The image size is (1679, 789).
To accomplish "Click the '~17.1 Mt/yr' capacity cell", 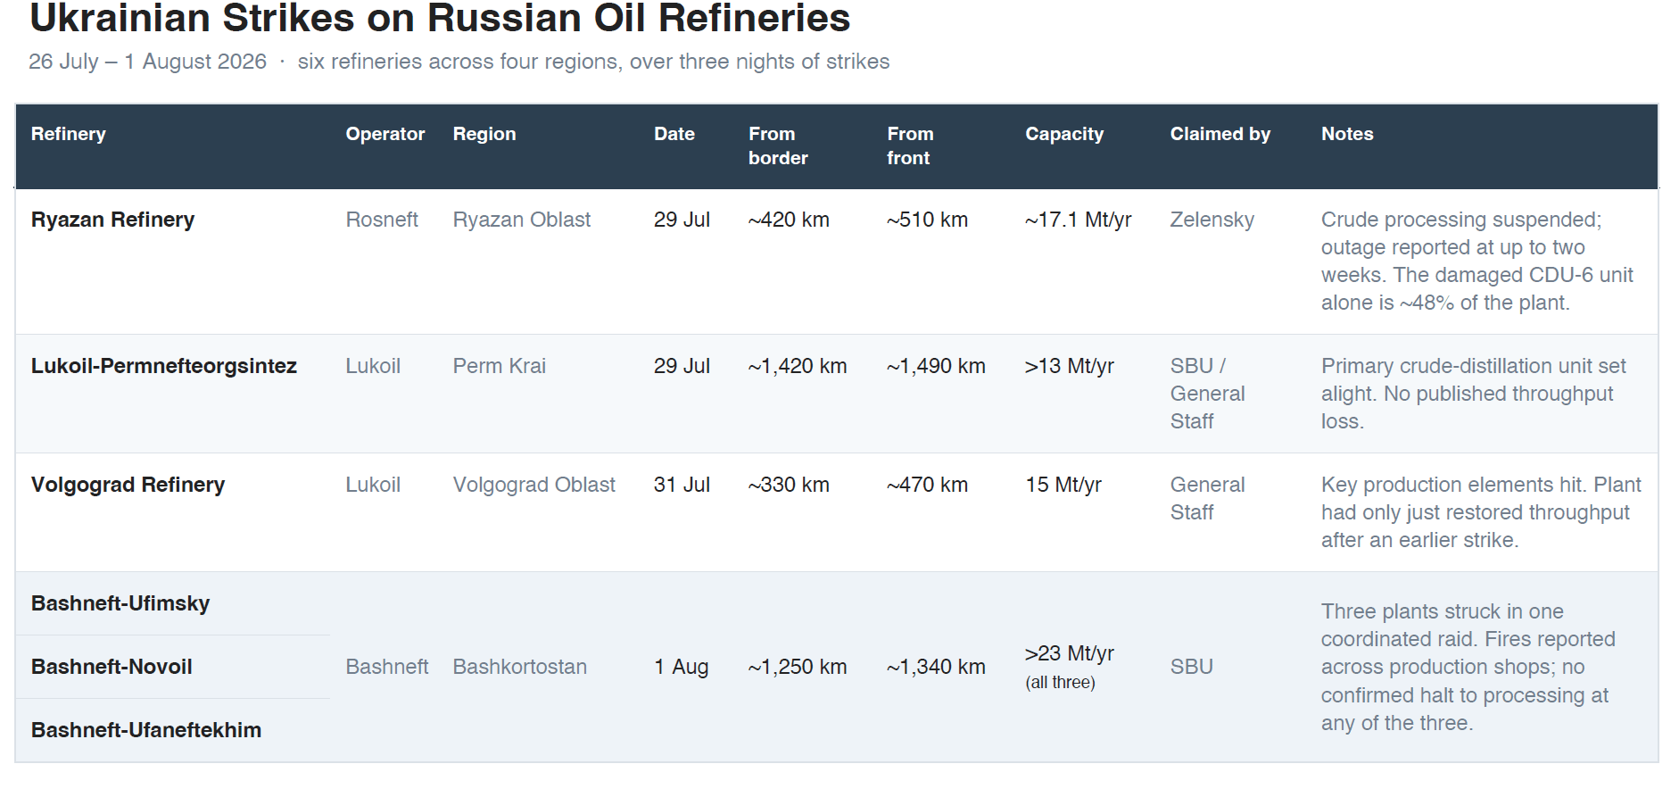I will [1079, 220].
